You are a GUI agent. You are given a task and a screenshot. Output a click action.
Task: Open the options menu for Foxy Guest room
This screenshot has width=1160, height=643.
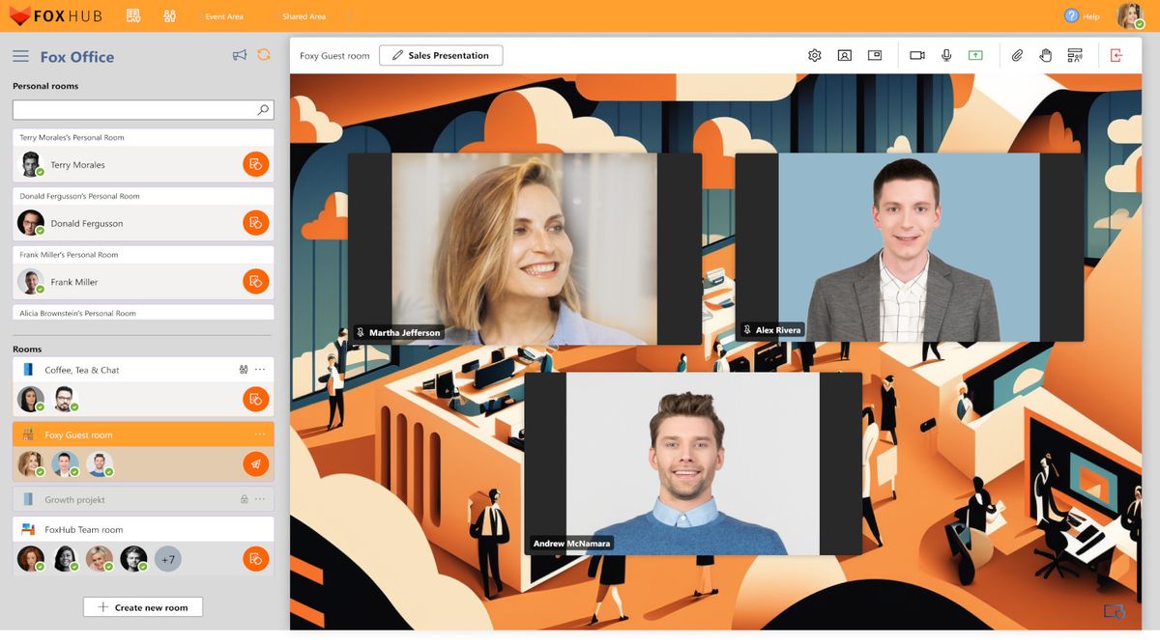coord(258,433)
